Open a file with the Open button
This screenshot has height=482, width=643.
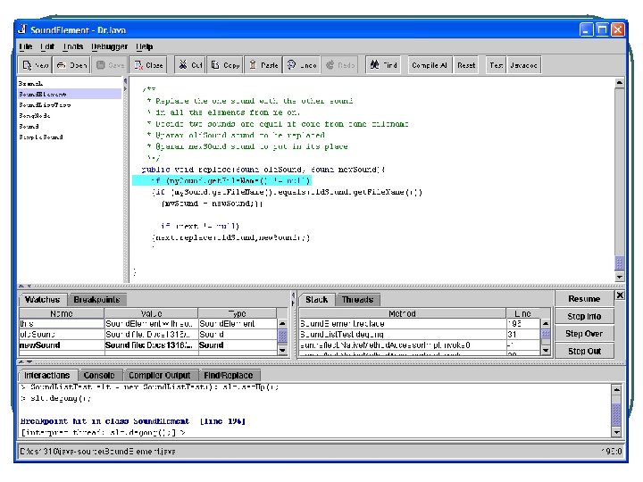tap(71, 65)
